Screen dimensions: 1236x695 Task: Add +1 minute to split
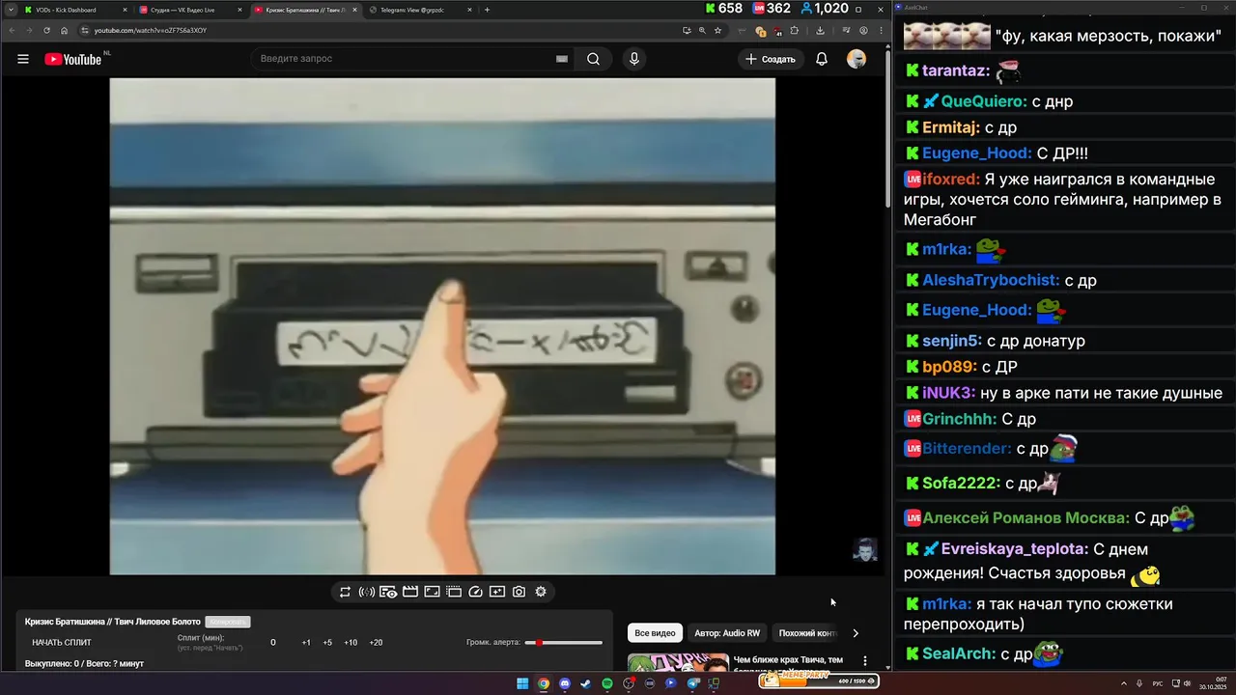point(306,642)
